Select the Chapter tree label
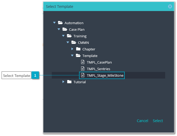Screen dimensions: 177x136 pos(89,49)
